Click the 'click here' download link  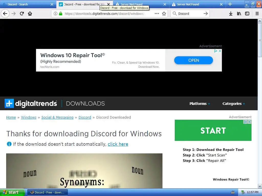coord(118,144)
